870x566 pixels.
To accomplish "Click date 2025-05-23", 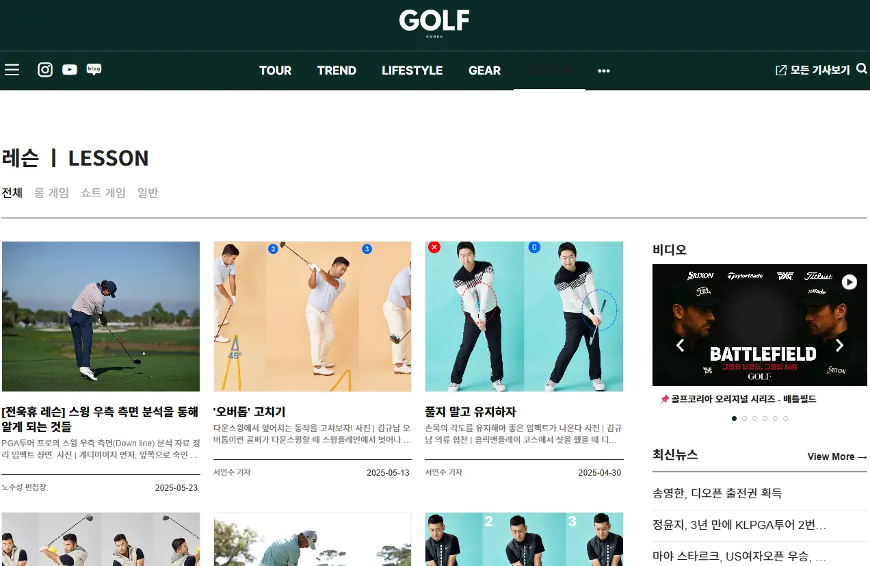I will pyautogui.click(x=176, y=488).
